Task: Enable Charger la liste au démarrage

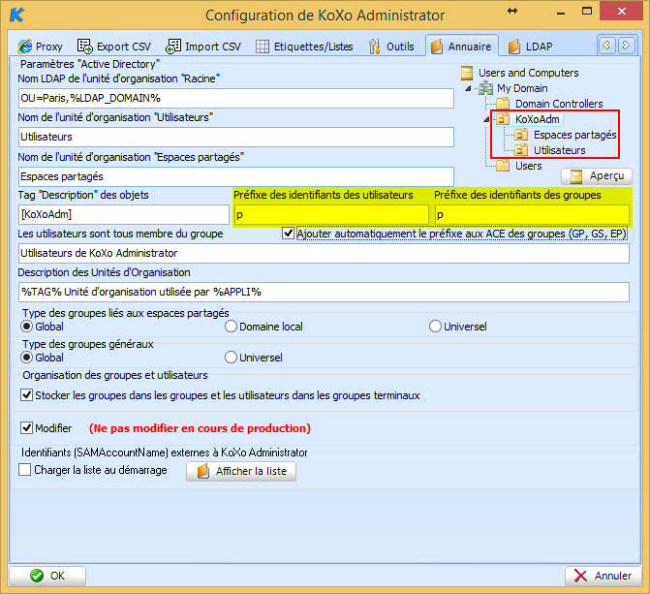Action: pyautogui.click(x=25, y=470)
